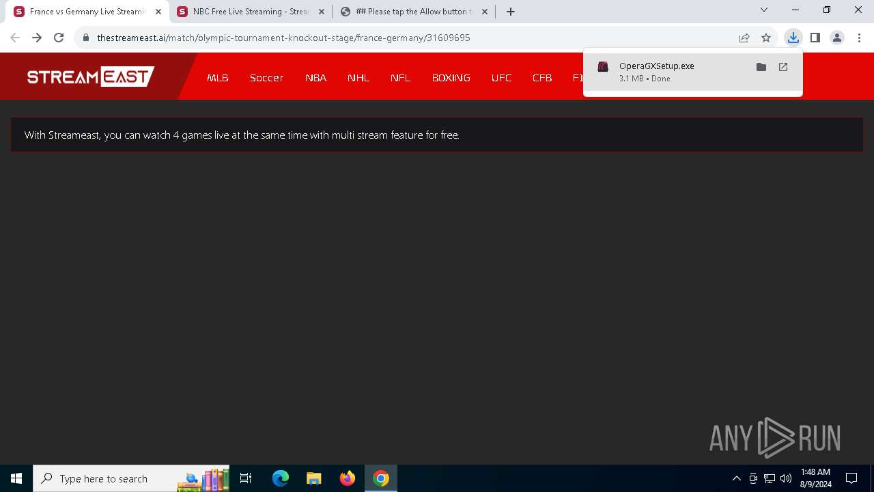Bookmark this page with the star icon

[766, 38]
